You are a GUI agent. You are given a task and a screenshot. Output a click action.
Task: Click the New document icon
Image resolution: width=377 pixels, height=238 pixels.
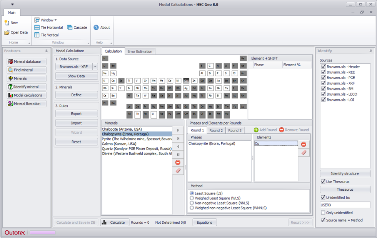tap(7, 23)
